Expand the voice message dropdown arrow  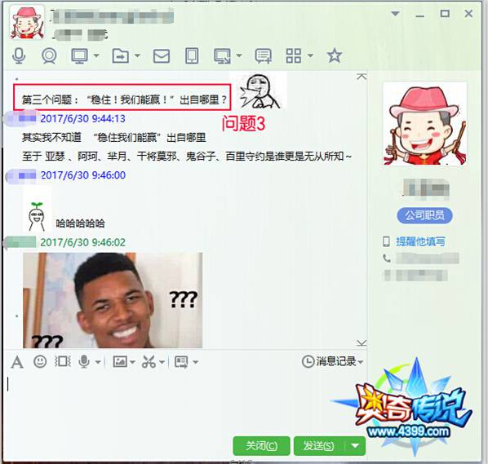click(98, 362)
